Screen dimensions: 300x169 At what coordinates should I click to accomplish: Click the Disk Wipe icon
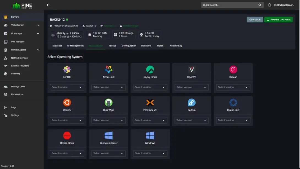[108, 103]
